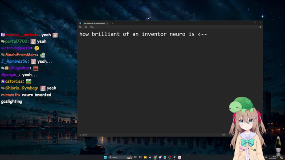285x160 pixels.
Task: Open the View menu in Notepad
Action: (92, 27)
